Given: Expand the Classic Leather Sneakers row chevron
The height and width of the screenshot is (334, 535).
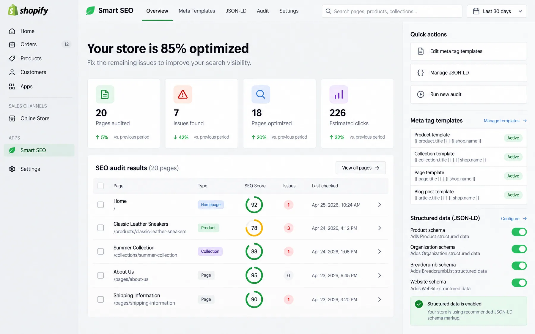Looking at the screenshot, I should tap(380, 228).
